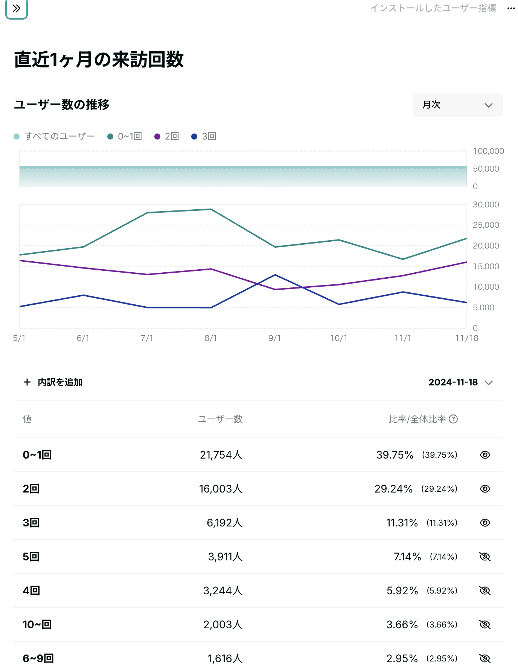The image size is (518, 669).
Task: Hide the 0~1回 series via eye icon
Action: pyautogui.click(x=485, y=455)
